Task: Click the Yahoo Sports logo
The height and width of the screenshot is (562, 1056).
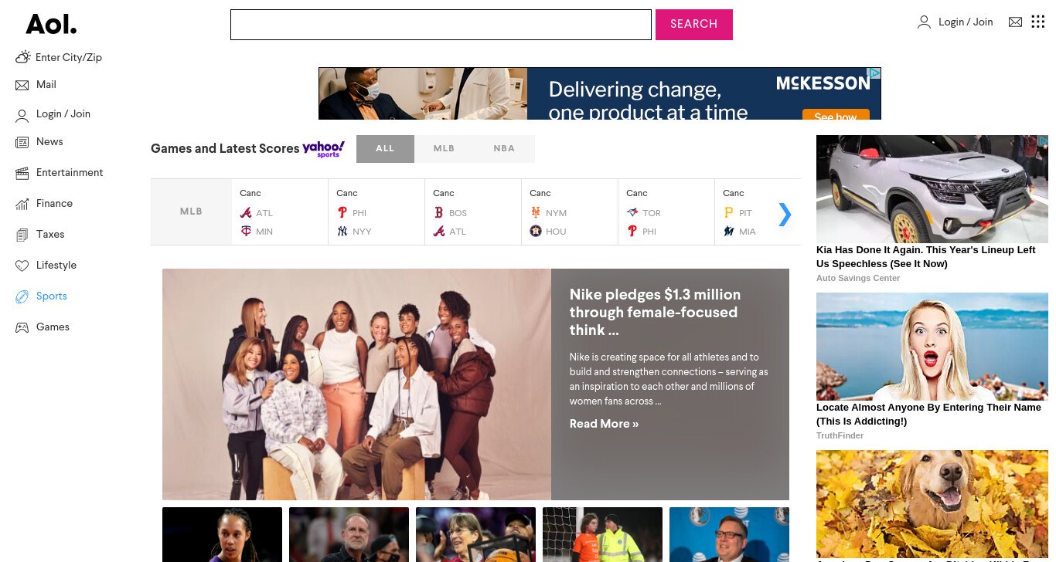Action: (x=323, y=148)
